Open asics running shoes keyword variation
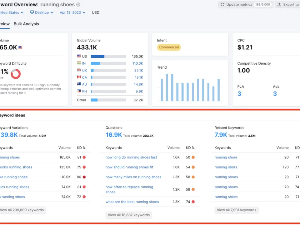300x225 pixels. click(15, 187)
